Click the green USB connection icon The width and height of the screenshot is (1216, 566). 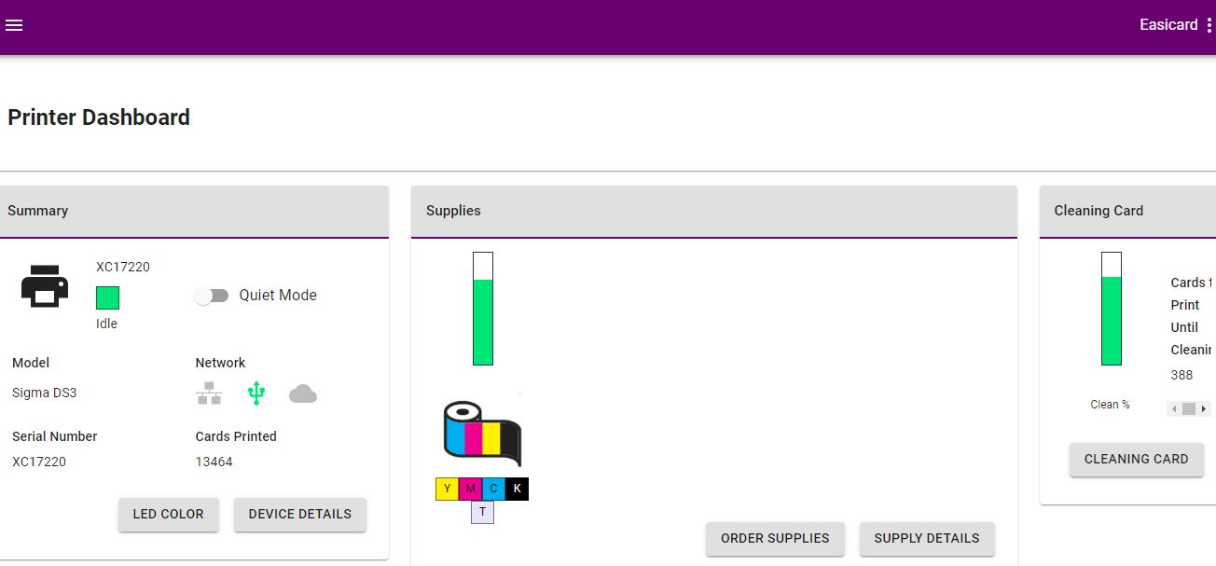256,393
